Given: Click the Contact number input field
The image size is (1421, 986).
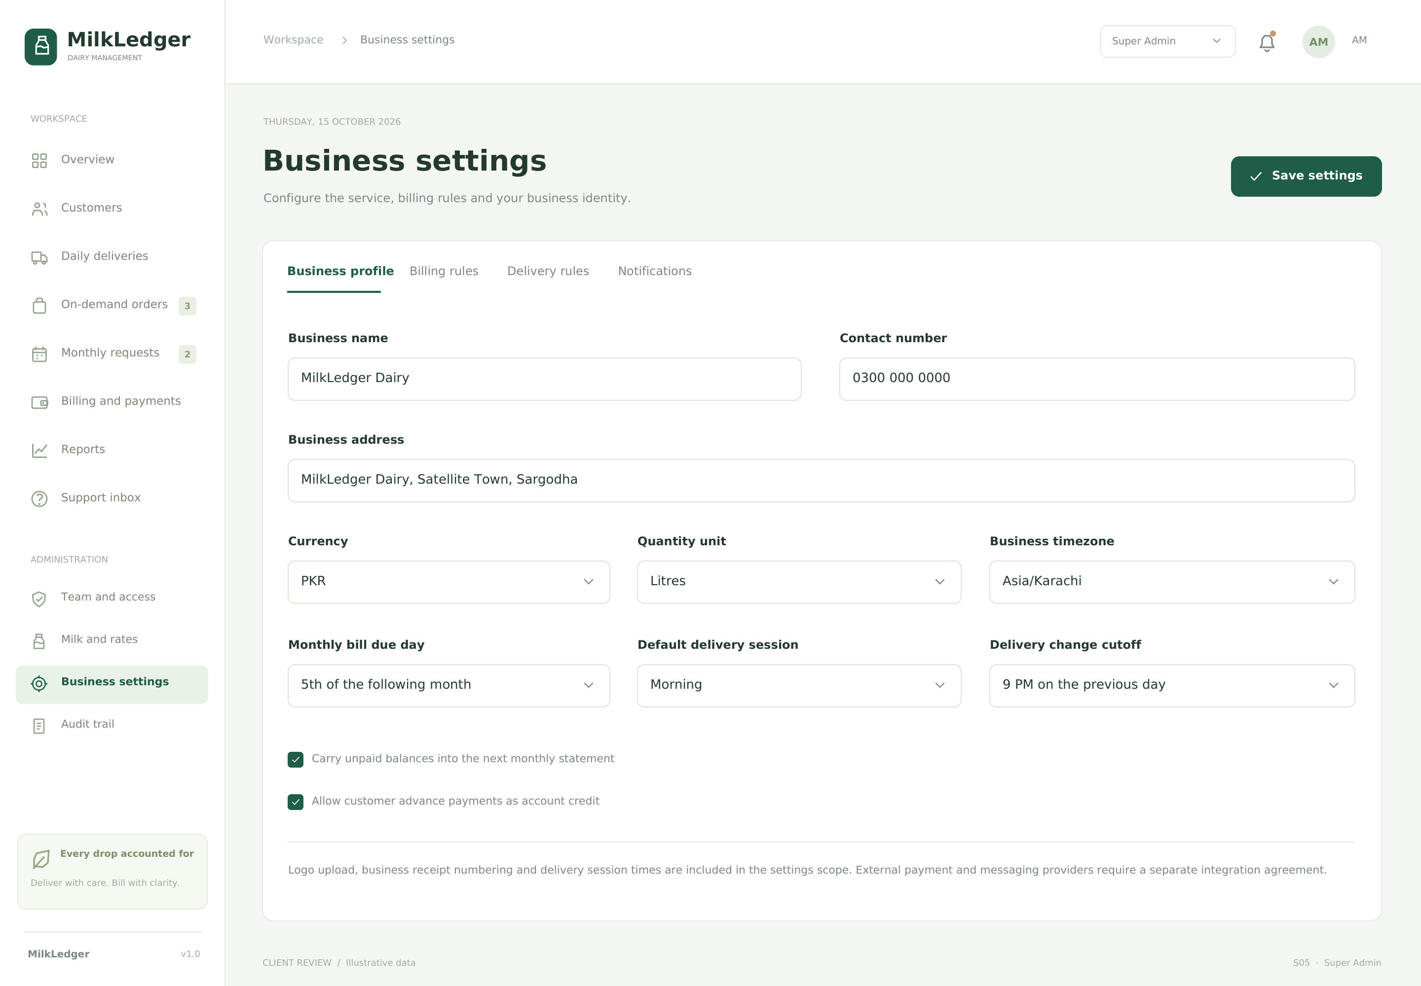Looking at the screenshot, I should click(x=1097, y=379).
